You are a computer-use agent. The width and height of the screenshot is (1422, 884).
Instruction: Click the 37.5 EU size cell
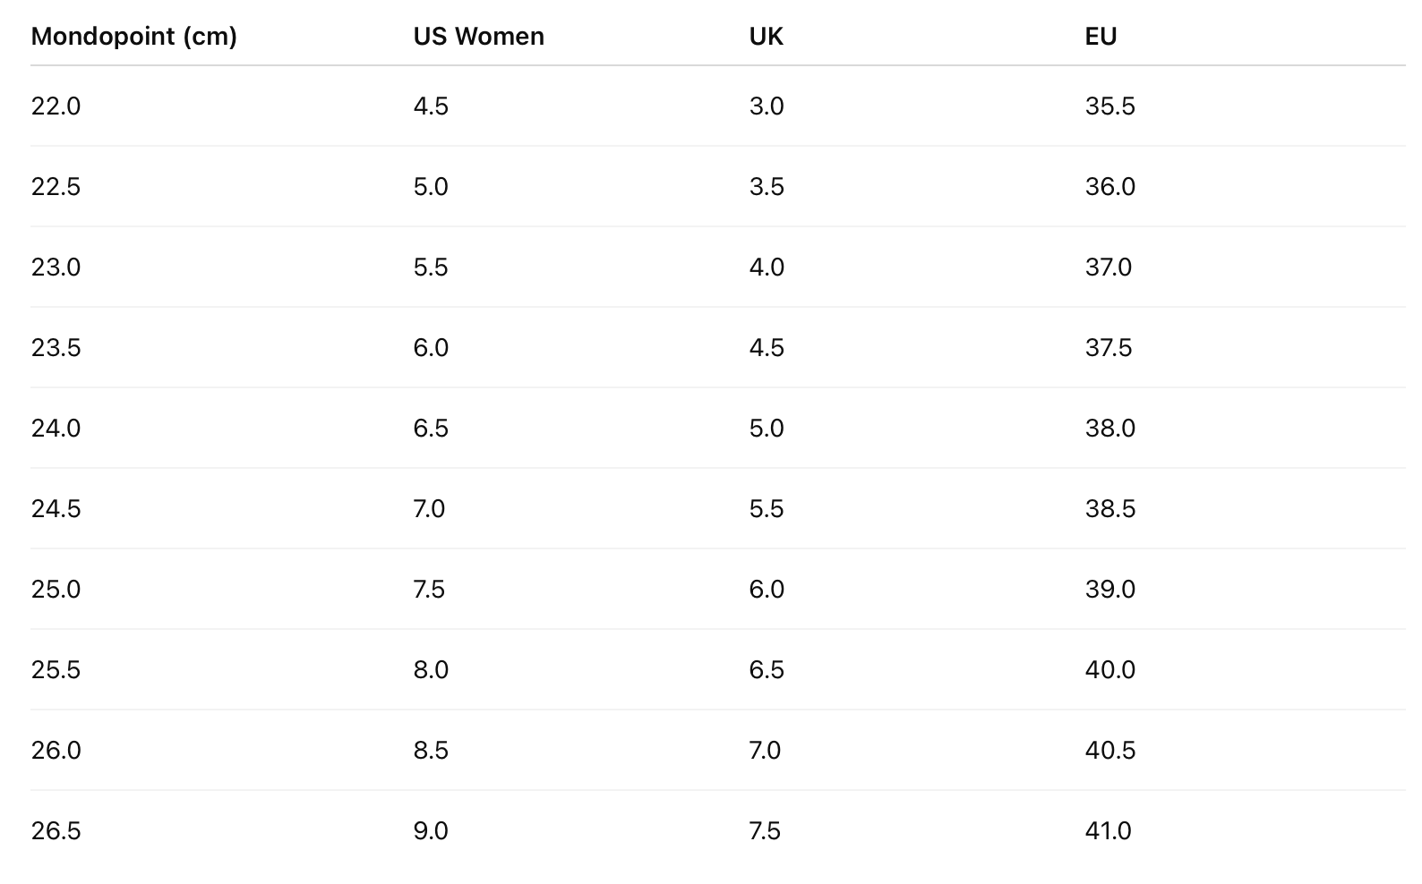coord(1108,348)
